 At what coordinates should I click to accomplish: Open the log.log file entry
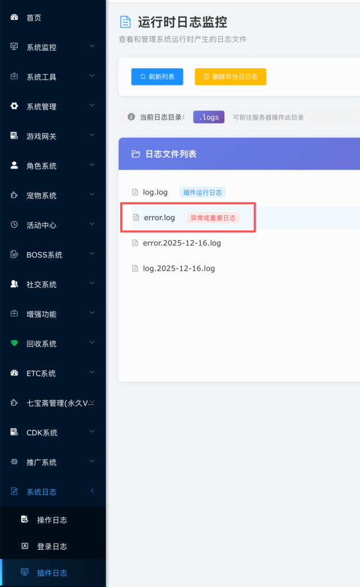click(x=155, y=193)
